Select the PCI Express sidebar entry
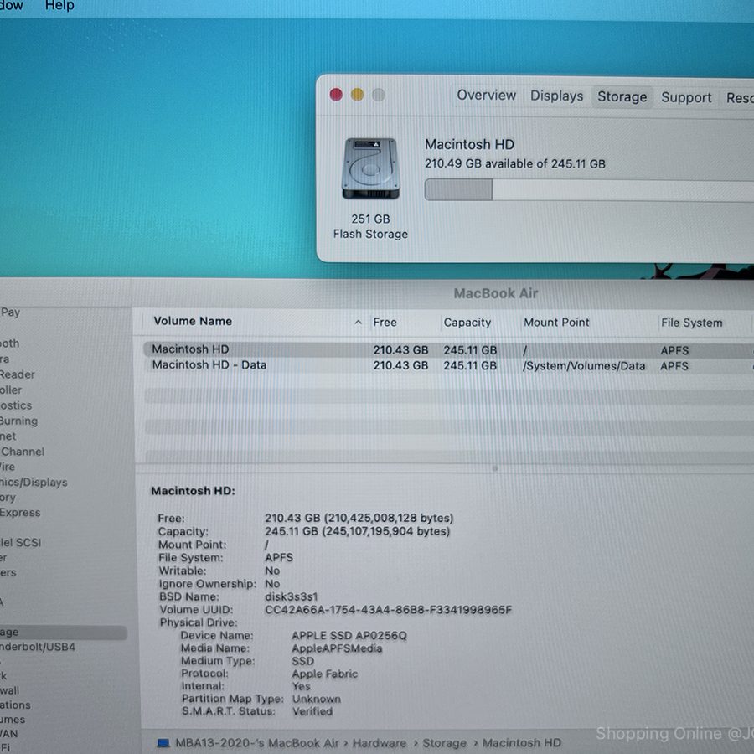 tap(20, 513)
